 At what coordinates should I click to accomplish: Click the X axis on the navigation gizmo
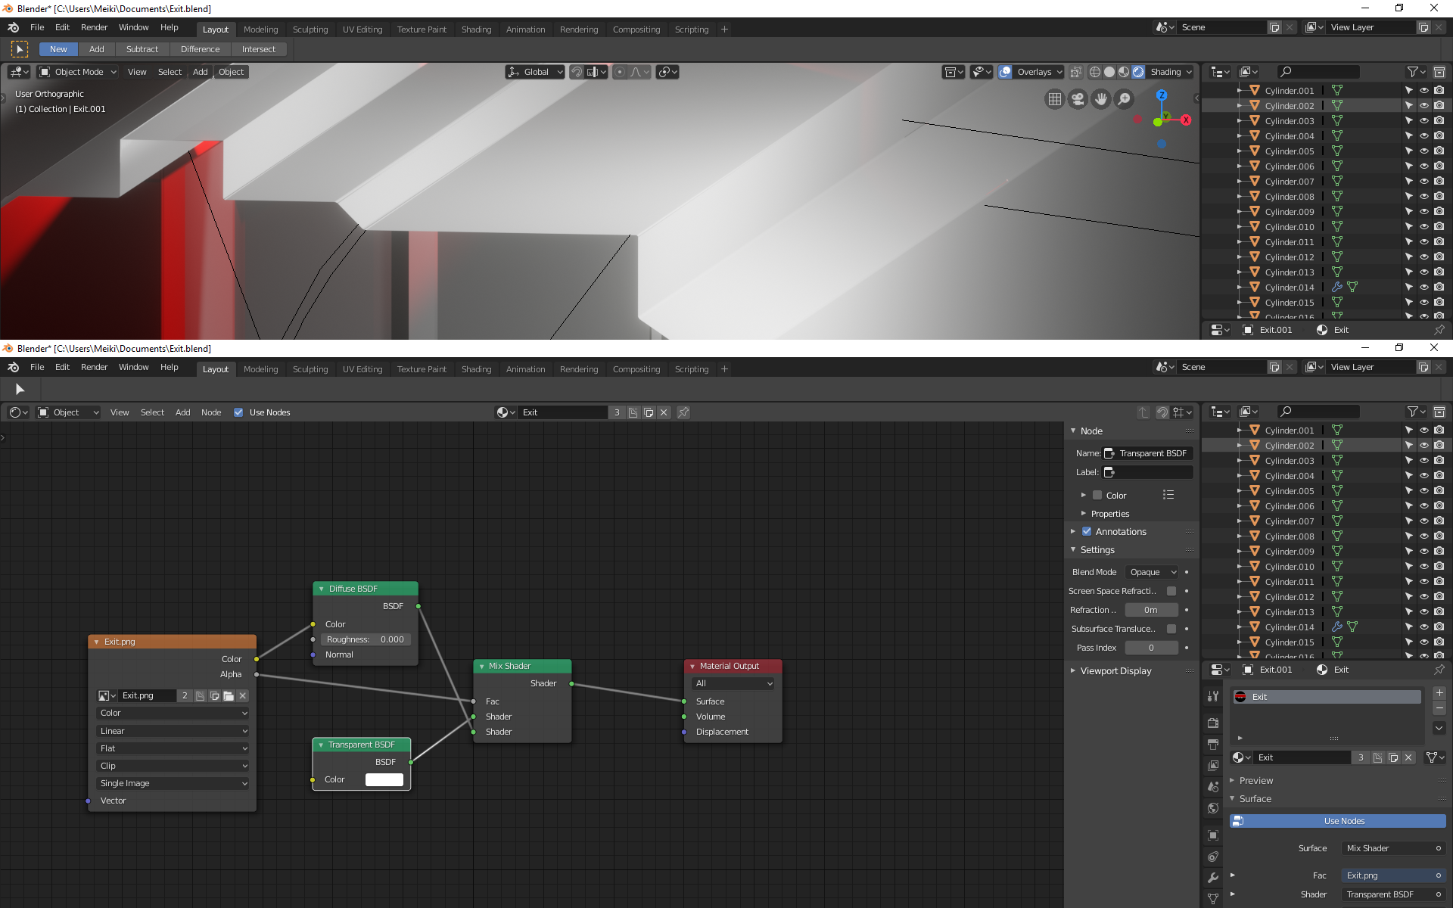click(1186, 120)
